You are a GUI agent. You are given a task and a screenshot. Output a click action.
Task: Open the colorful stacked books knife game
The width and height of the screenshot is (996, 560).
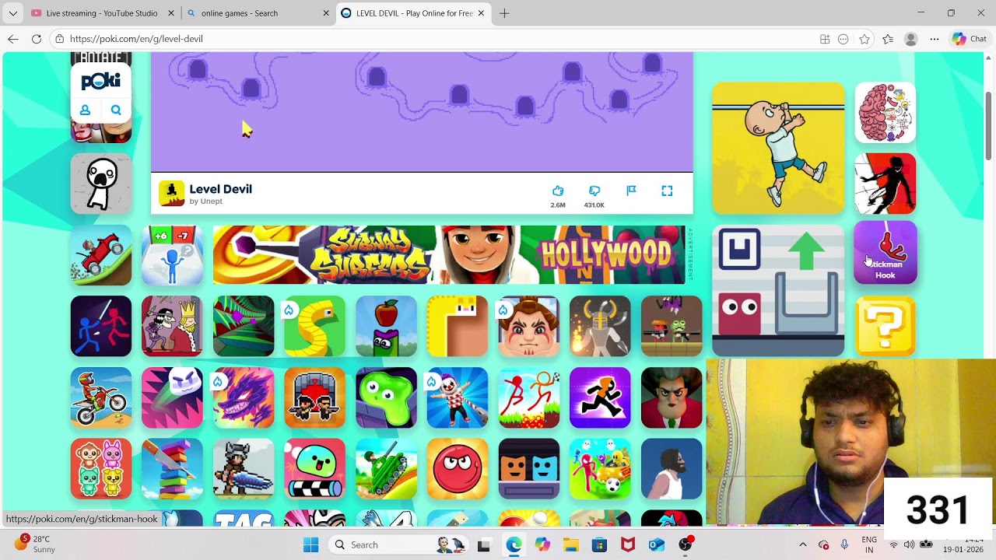tap(172, 469)
